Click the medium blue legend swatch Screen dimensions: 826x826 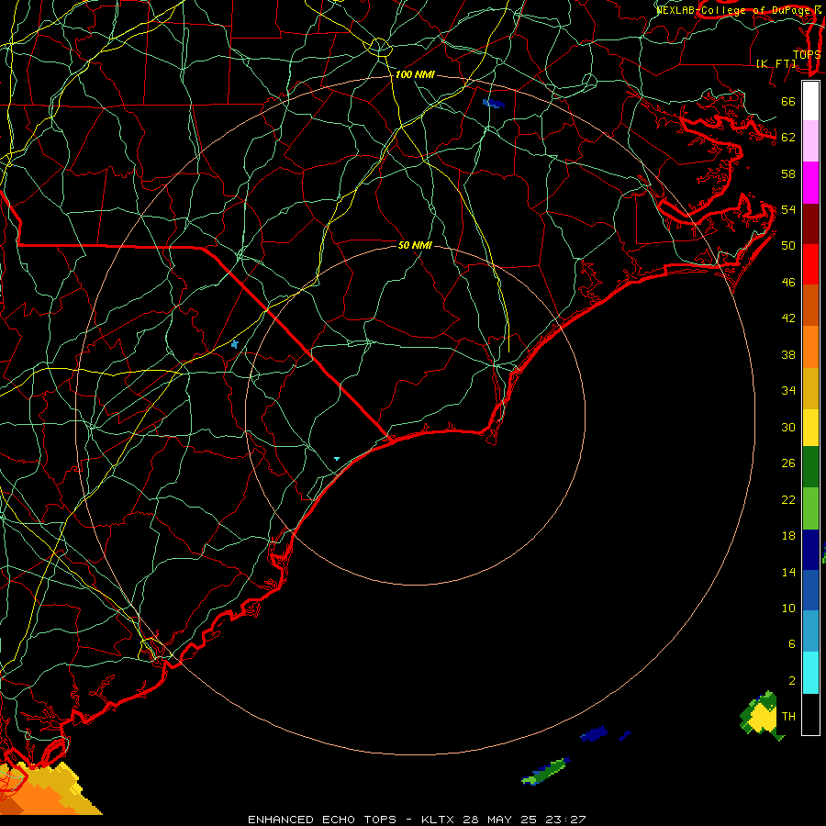click(810, 591)
